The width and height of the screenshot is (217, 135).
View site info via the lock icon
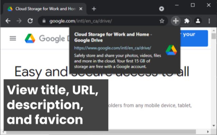pyautogui.click(x=44, y=21)
